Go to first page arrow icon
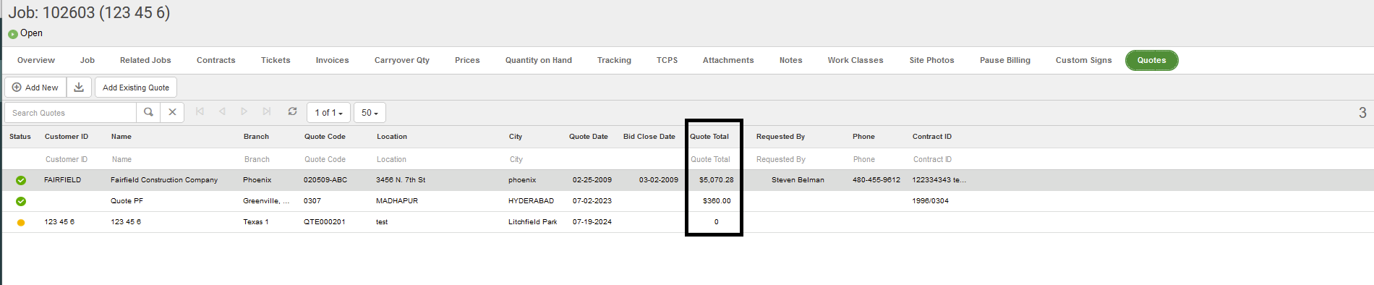Image resolution: width=1374 pixels, height=285 pixels. click(200, 111)
